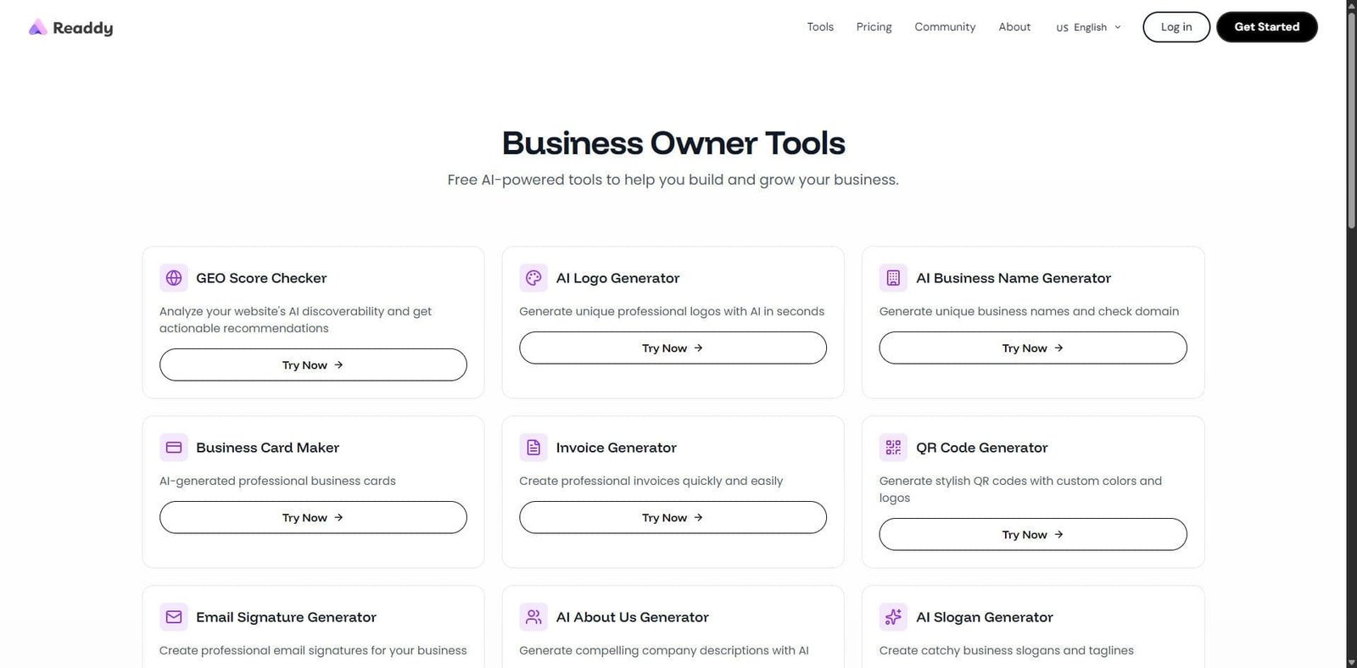Click the Readdy logo icon

coord(37,27)
